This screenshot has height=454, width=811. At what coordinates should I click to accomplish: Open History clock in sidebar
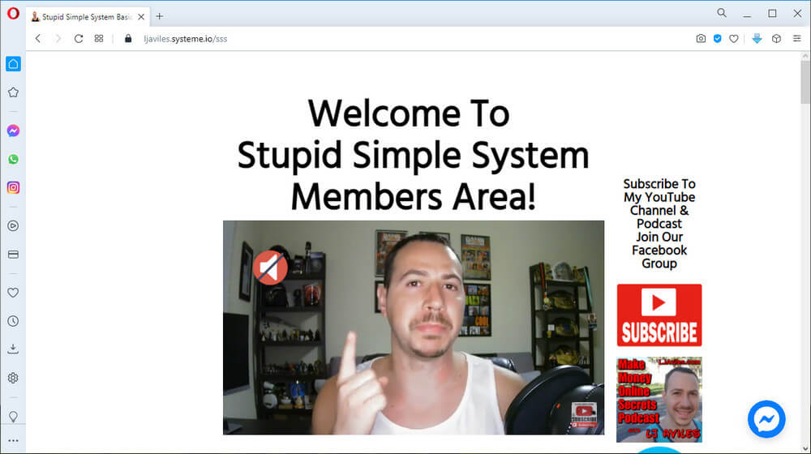13,321
